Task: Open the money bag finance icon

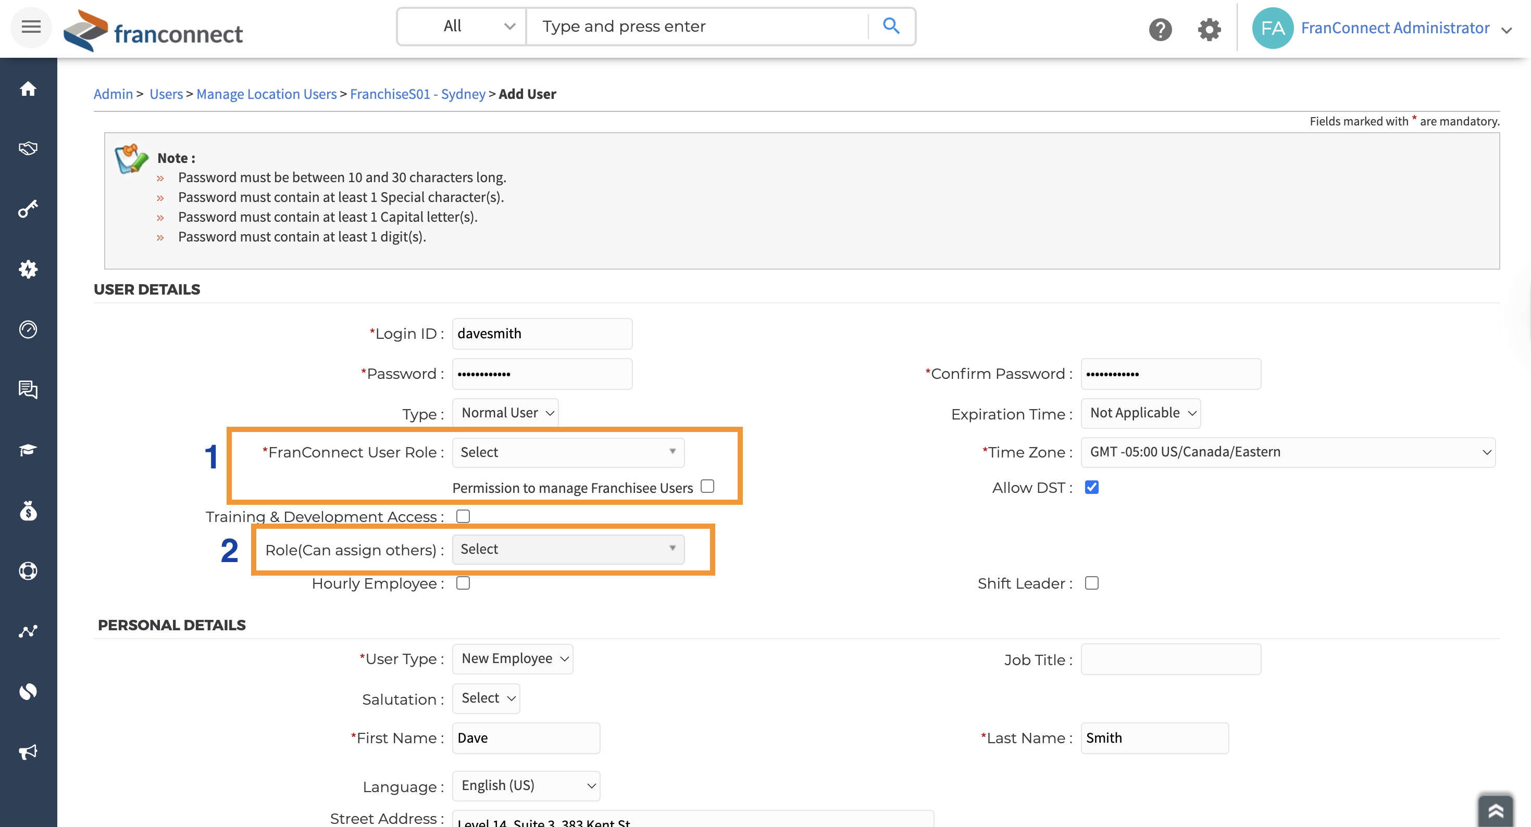Action: [28, 511]
